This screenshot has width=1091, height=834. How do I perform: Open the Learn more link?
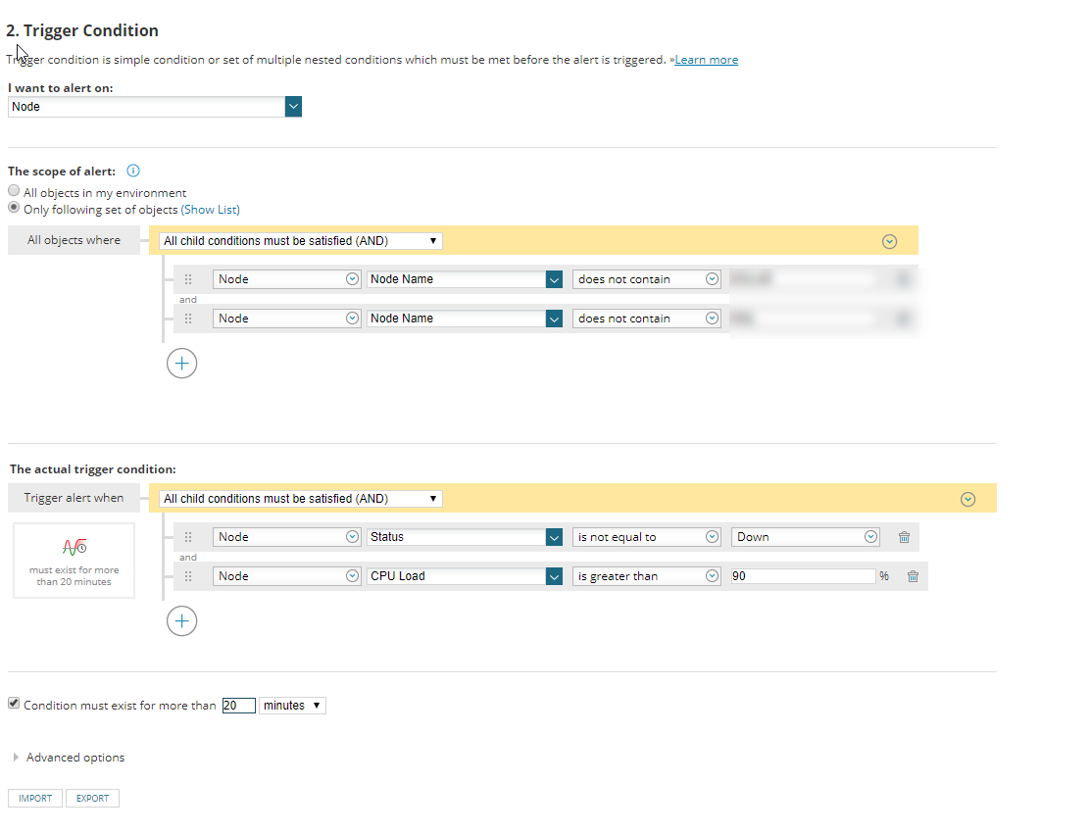click(706, 60)
